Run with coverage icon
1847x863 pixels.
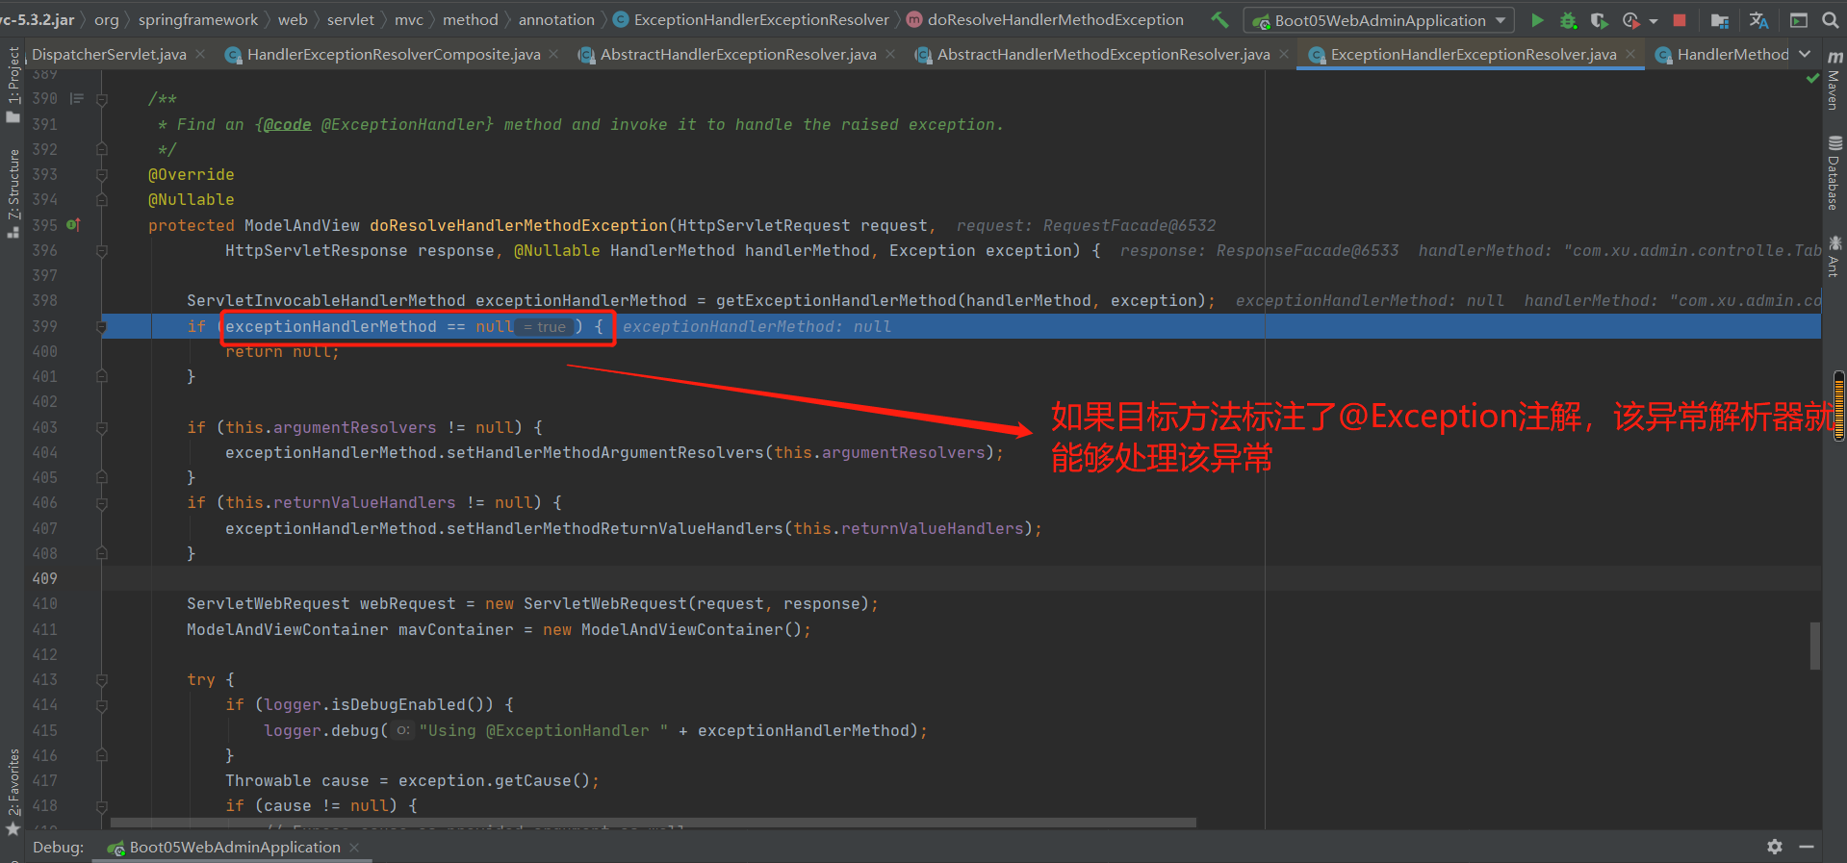[x=1599, y=20]
